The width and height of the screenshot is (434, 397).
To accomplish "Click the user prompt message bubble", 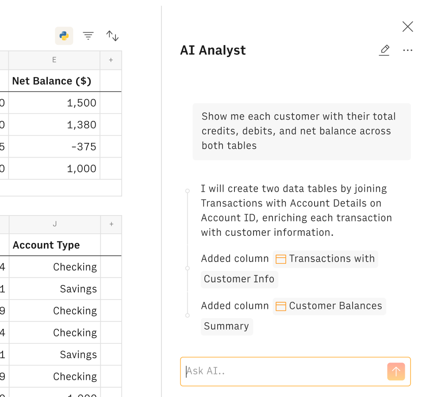I will click(x=301, y=131).
